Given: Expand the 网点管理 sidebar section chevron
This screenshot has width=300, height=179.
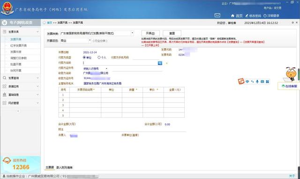Looking at the screenshot, I should [x=37, y=103].
